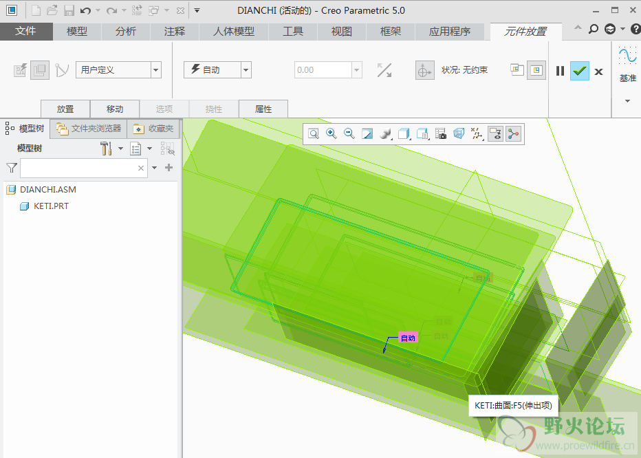Open the saved orientations cube icon

pyautogui.click(x=404, y=133)
